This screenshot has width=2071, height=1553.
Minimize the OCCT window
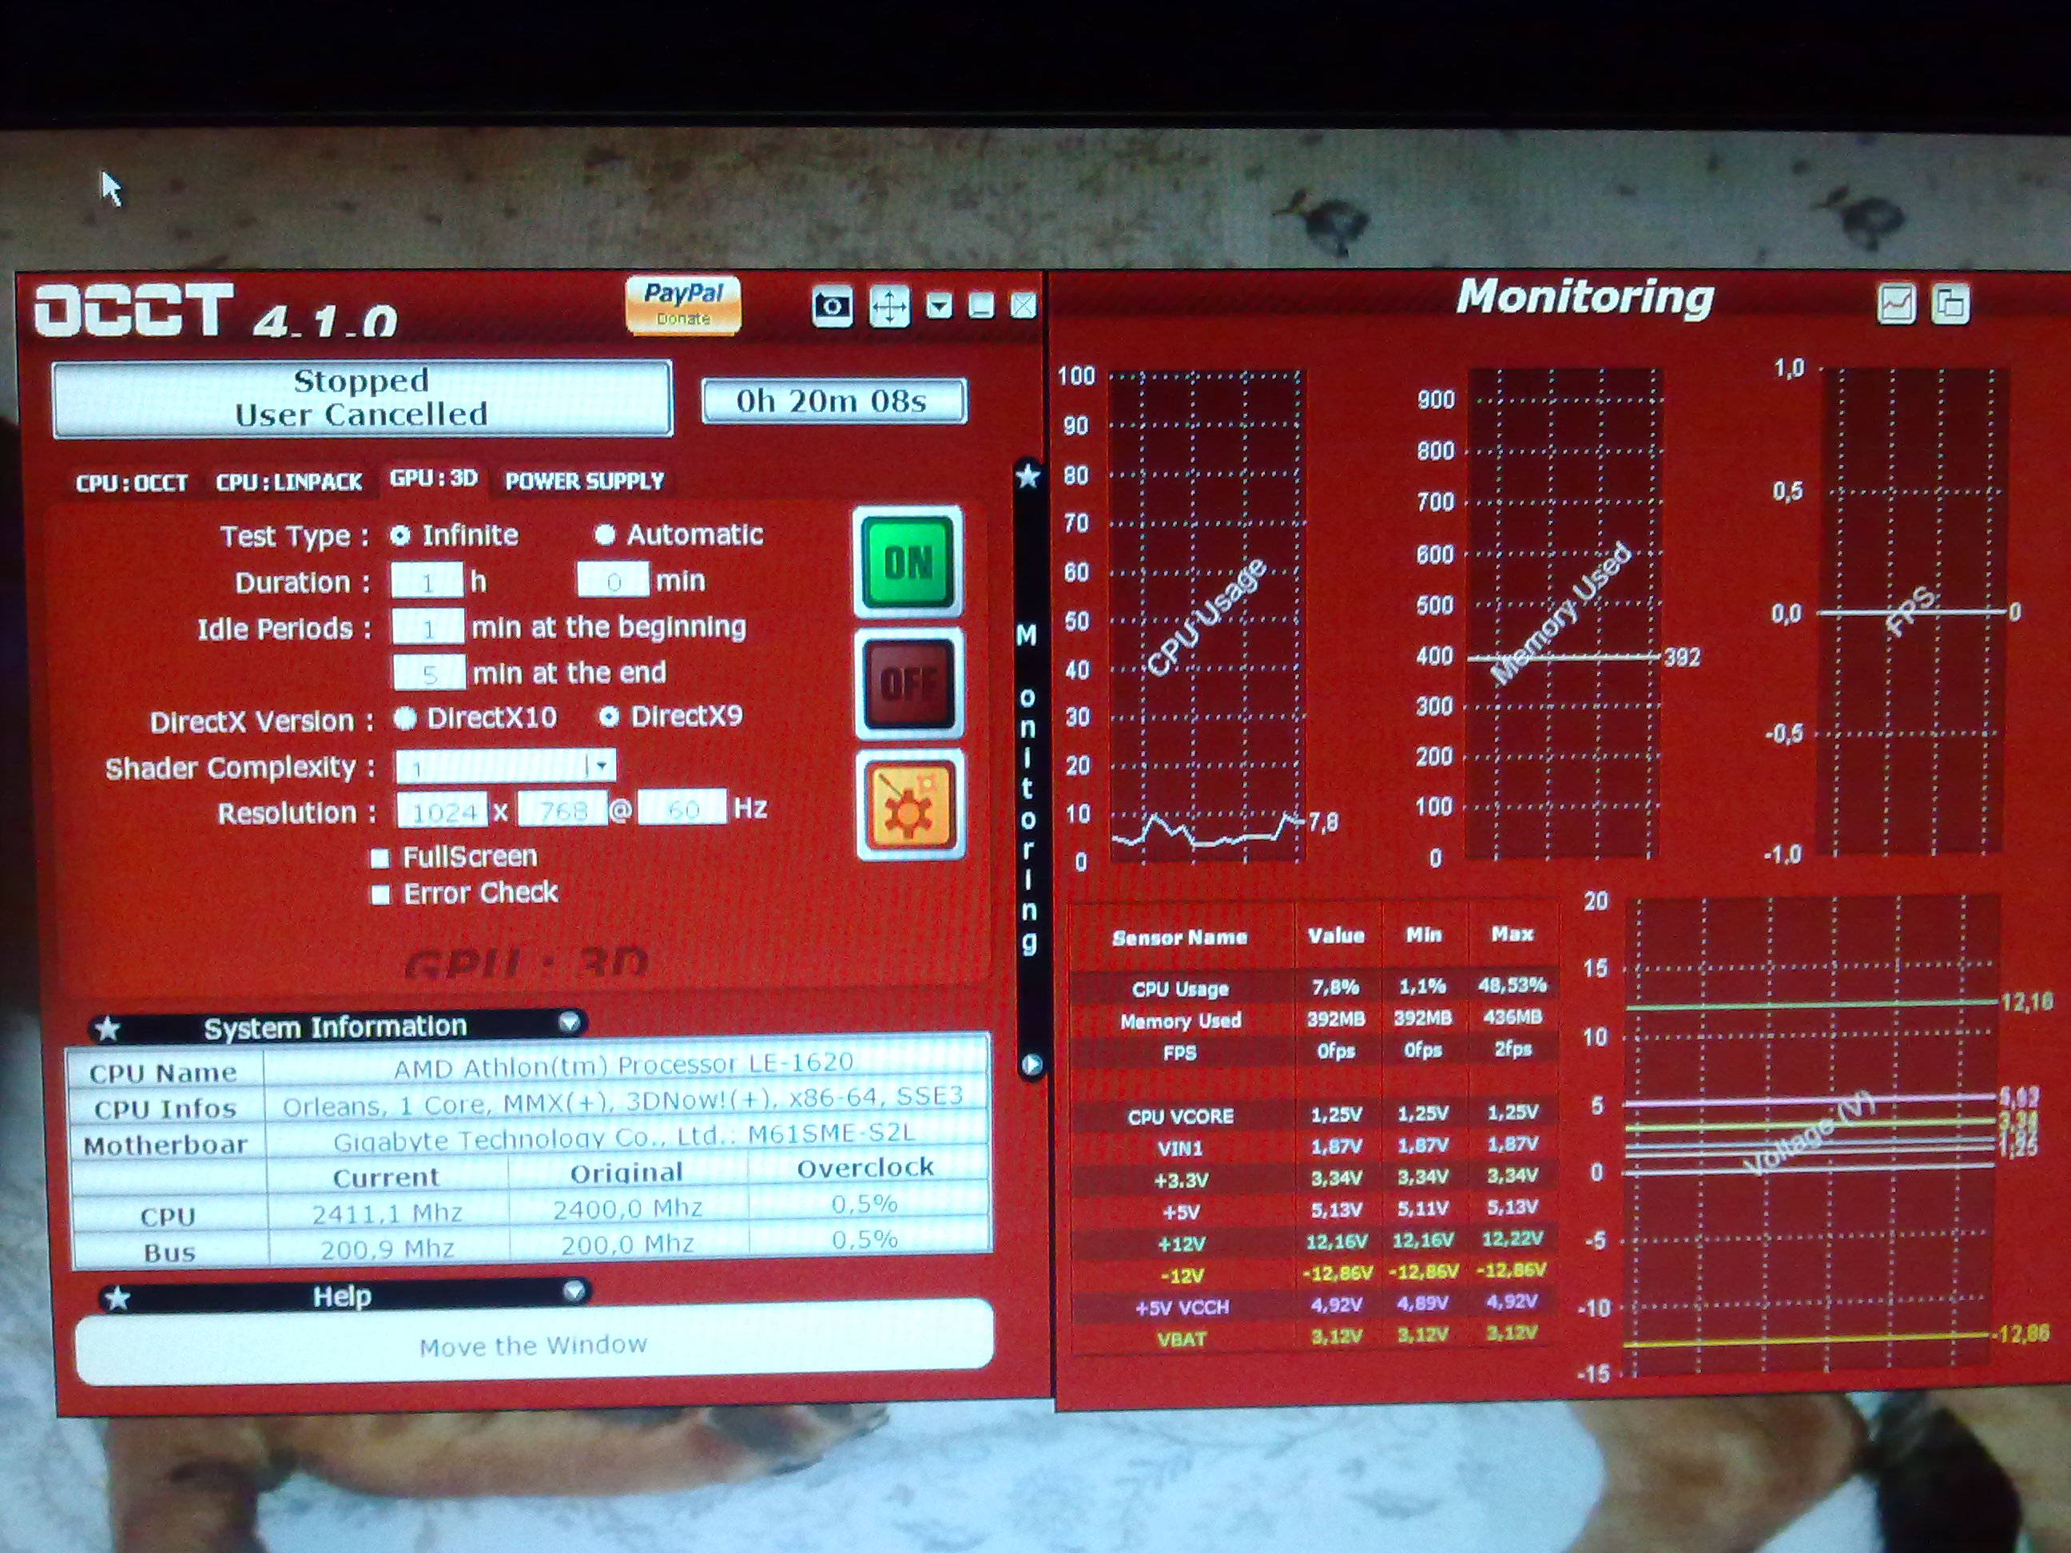[x=980, y=306]
